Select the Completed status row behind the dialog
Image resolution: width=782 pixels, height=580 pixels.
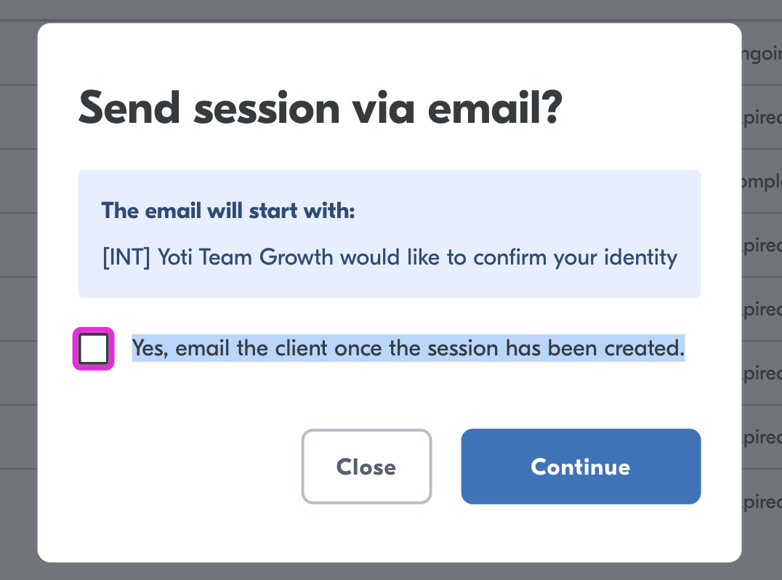(x=761, y=181)
